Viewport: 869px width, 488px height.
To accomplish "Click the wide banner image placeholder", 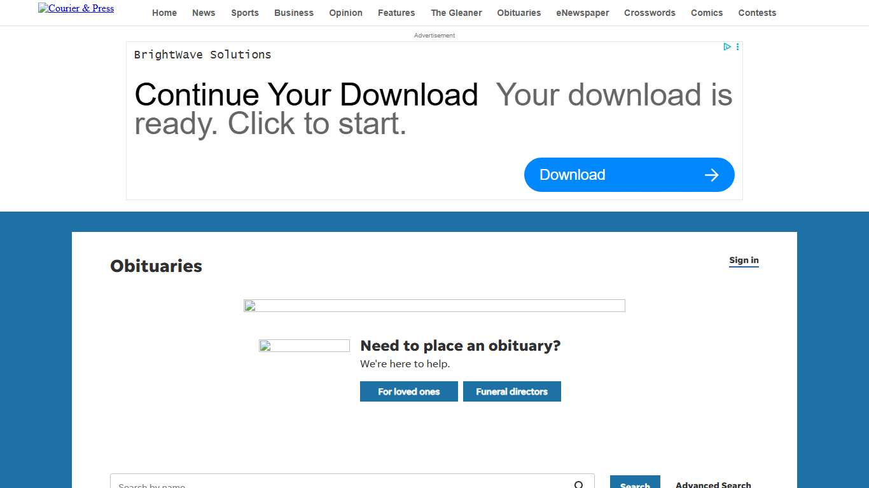I will (x=434, y=306).
